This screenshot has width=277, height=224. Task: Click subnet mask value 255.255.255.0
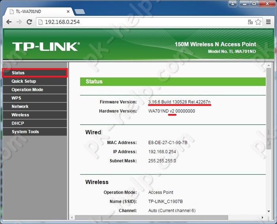[x=162, y=161]
